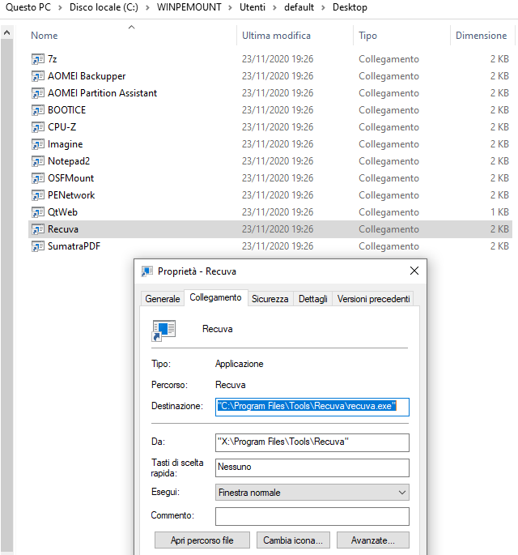
Task: Select the Notepad2 file name
Action: click(x=69, y=161)
